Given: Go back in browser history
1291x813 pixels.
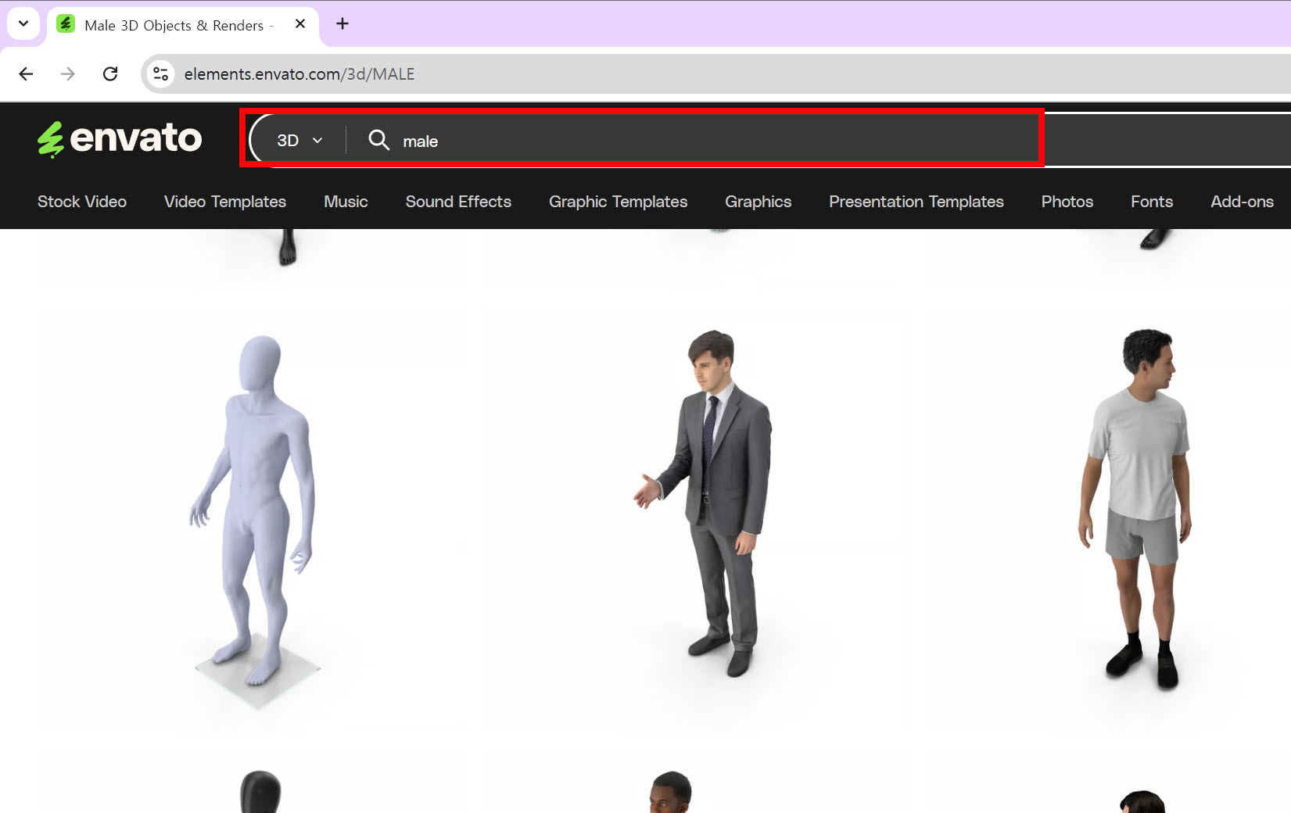Looking at the screenshot, I should (x=26, y=73).
